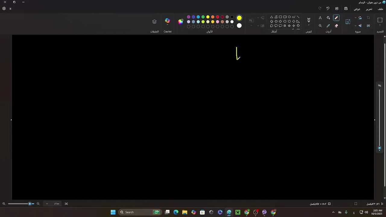Select the Text tool
The width and height of the screenshot is (386, 217).
pyautogui.click(x=320, y=18)
